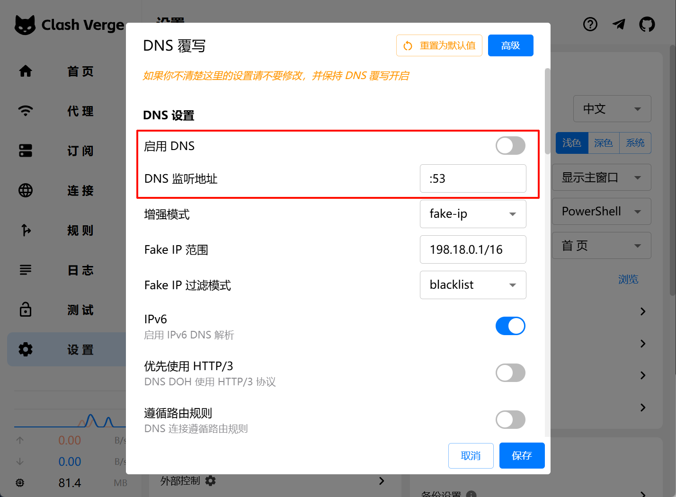Click the DNS 监听地址 input field
676x497 pixels.
473,178
